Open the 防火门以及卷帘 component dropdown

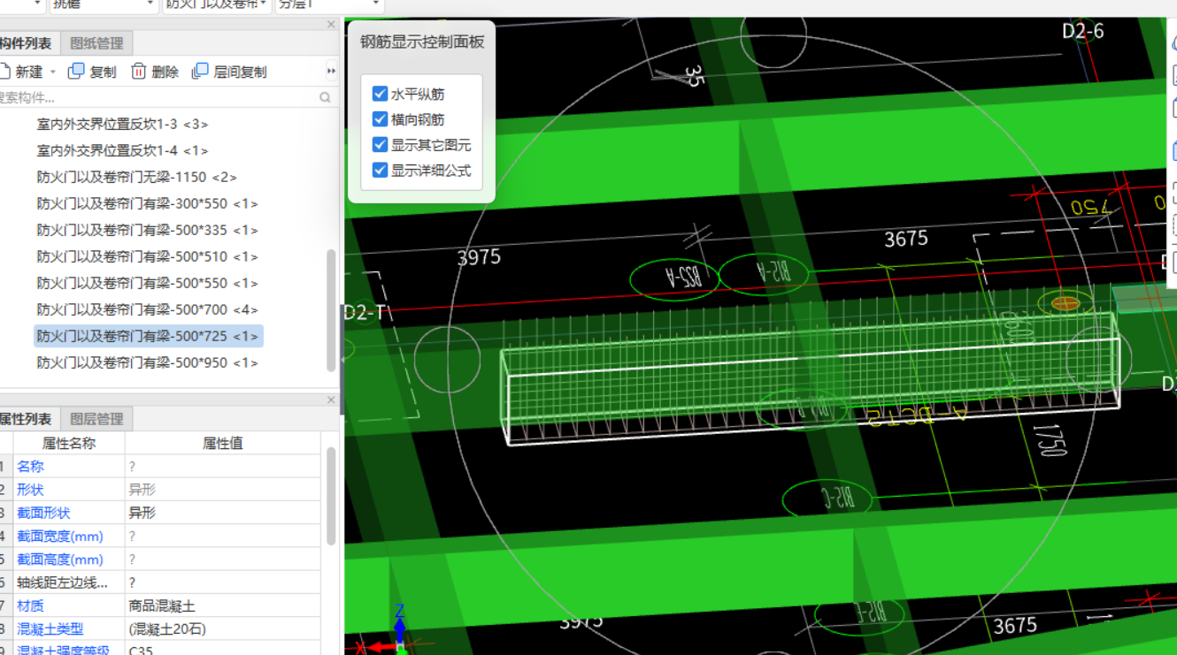[217, 5]
